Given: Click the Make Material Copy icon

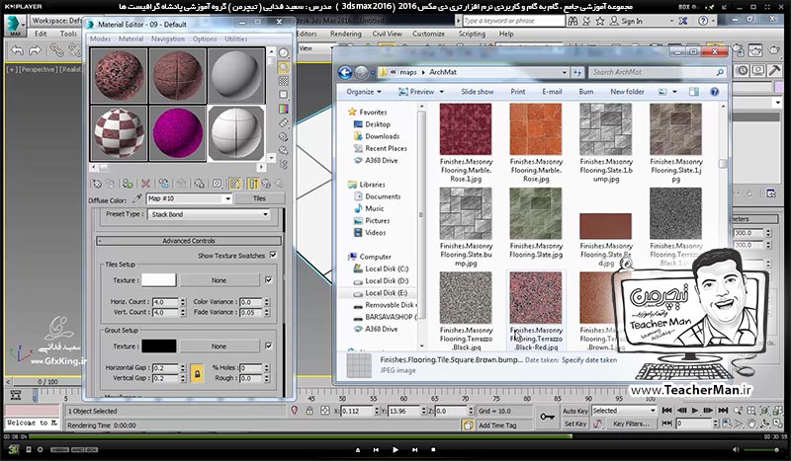Looking at the screenshot, I should pyautogui.click(x=163, y=184).
